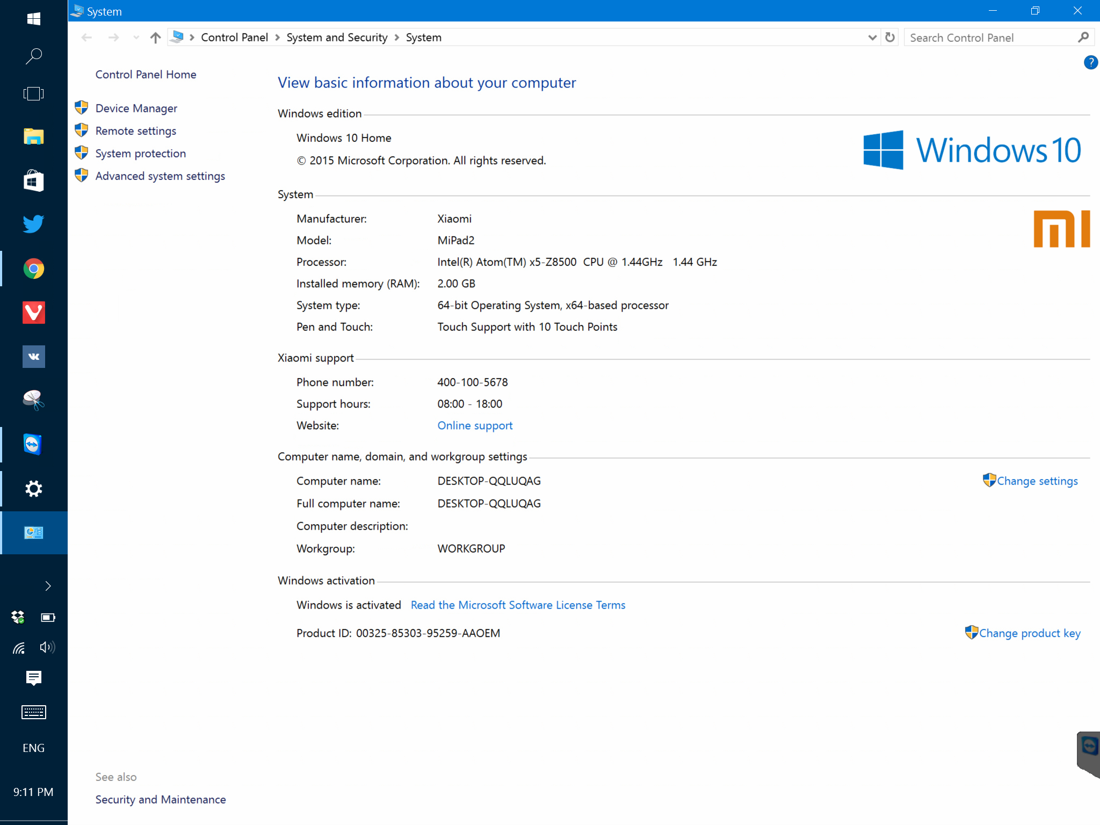Go back in navigation history
The height and width of the screenshot is (825, 1100).
[86, 38]
